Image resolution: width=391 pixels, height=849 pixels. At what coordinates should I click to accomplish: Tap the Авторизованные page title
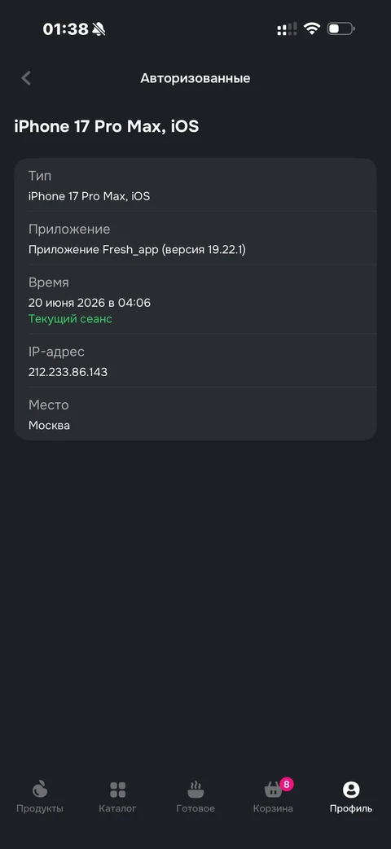(x=195, y=78)
